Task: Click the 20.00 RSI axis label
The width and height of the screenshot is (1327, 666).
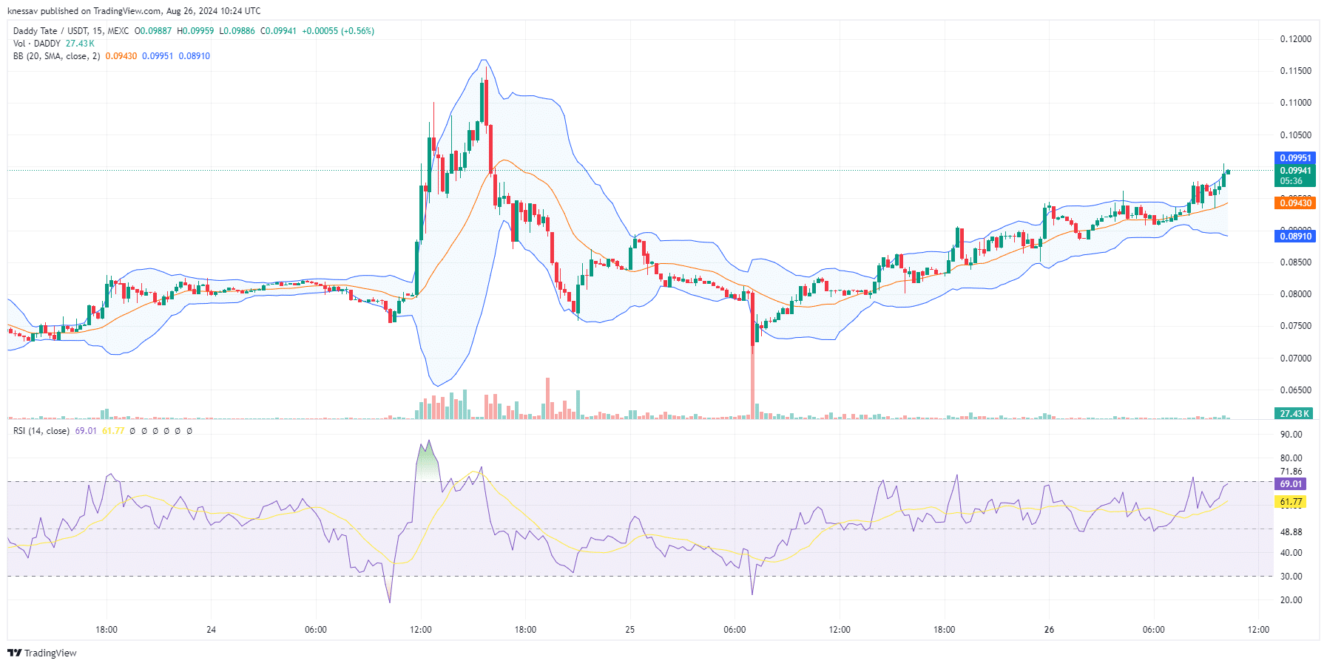Action: point(1291,600)
